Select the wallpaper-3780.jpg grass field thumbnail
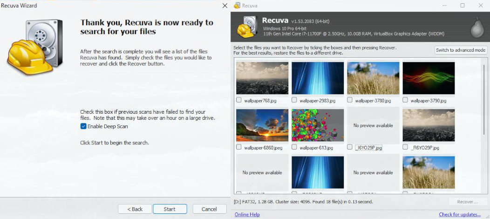Image resolution: width=490 pixels, height=219 pixels. pyautogui.click(x=373, y=78)
